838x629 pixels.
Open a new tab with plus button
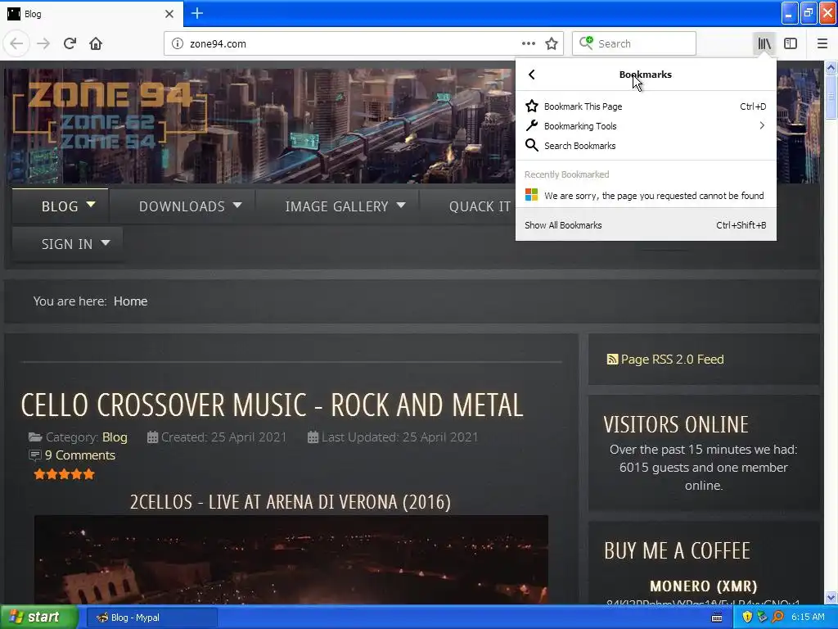(197, 13)
